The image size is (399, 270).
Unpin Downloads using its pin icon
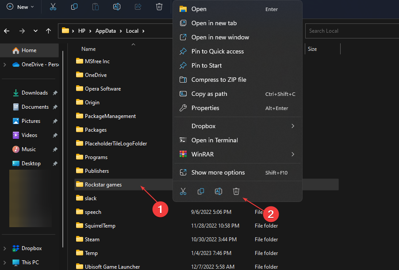[55, 93]
